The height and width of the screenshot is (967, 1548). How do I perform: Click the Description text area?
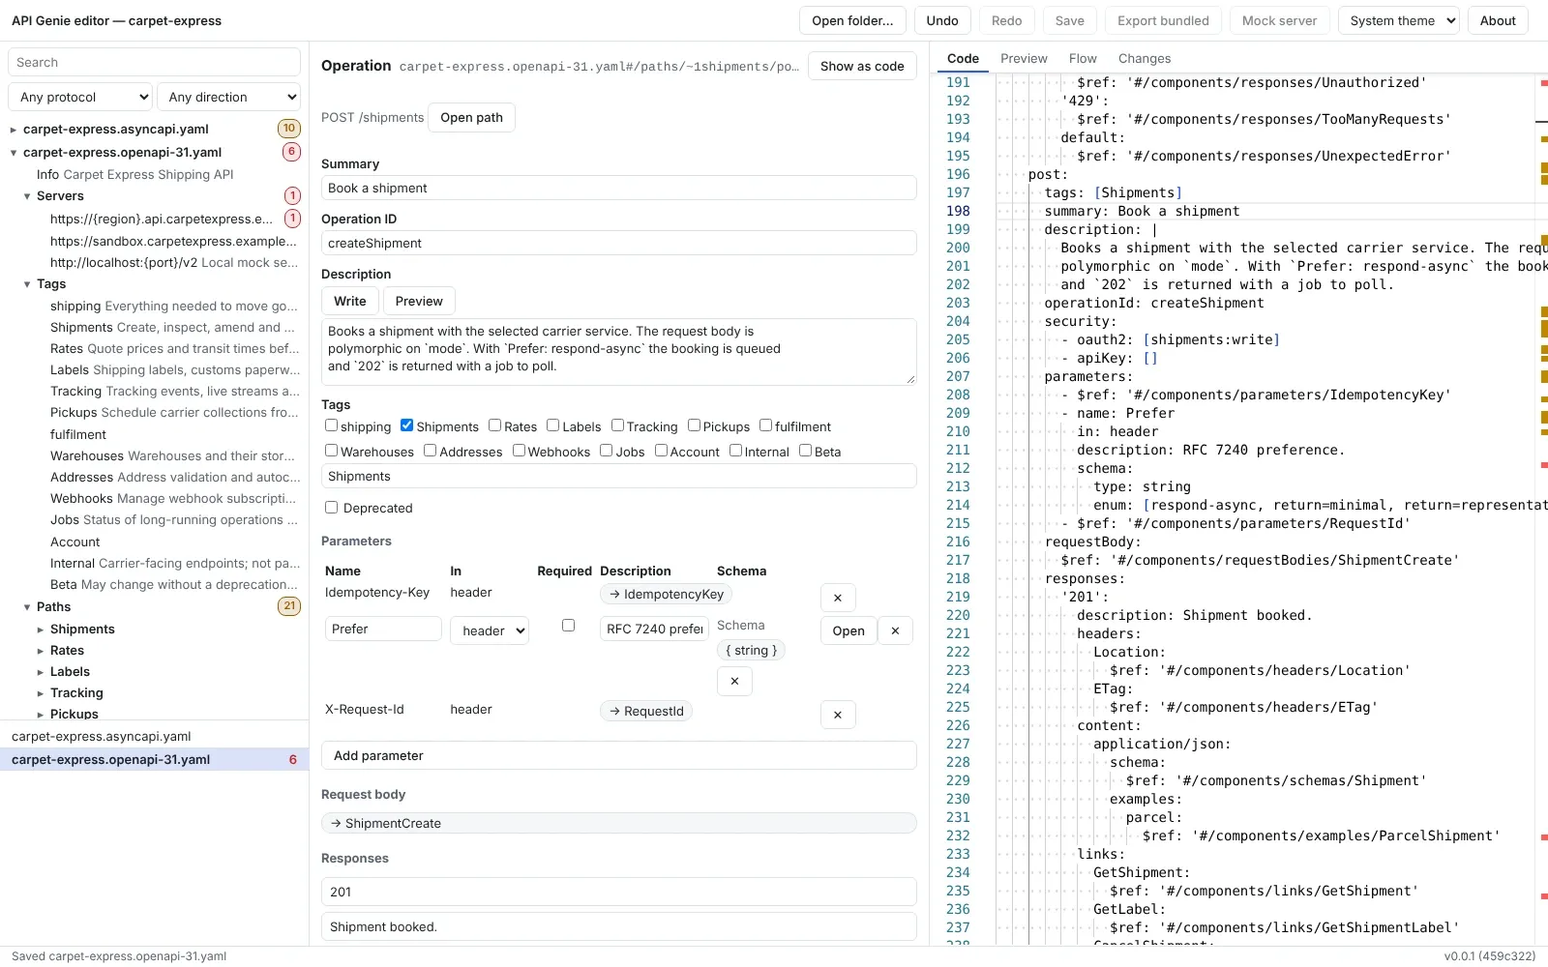pyautogui.click(x=619, y=352)
